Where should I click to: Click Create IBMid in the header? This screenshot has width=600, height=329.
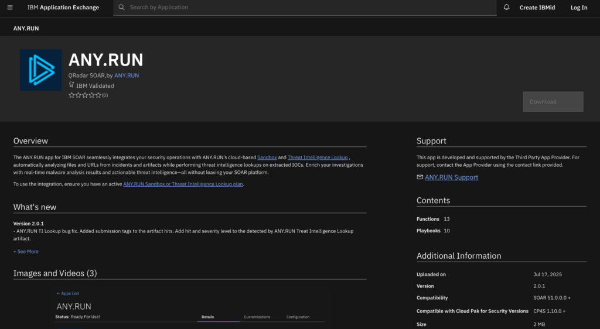(x=537, y=8)
